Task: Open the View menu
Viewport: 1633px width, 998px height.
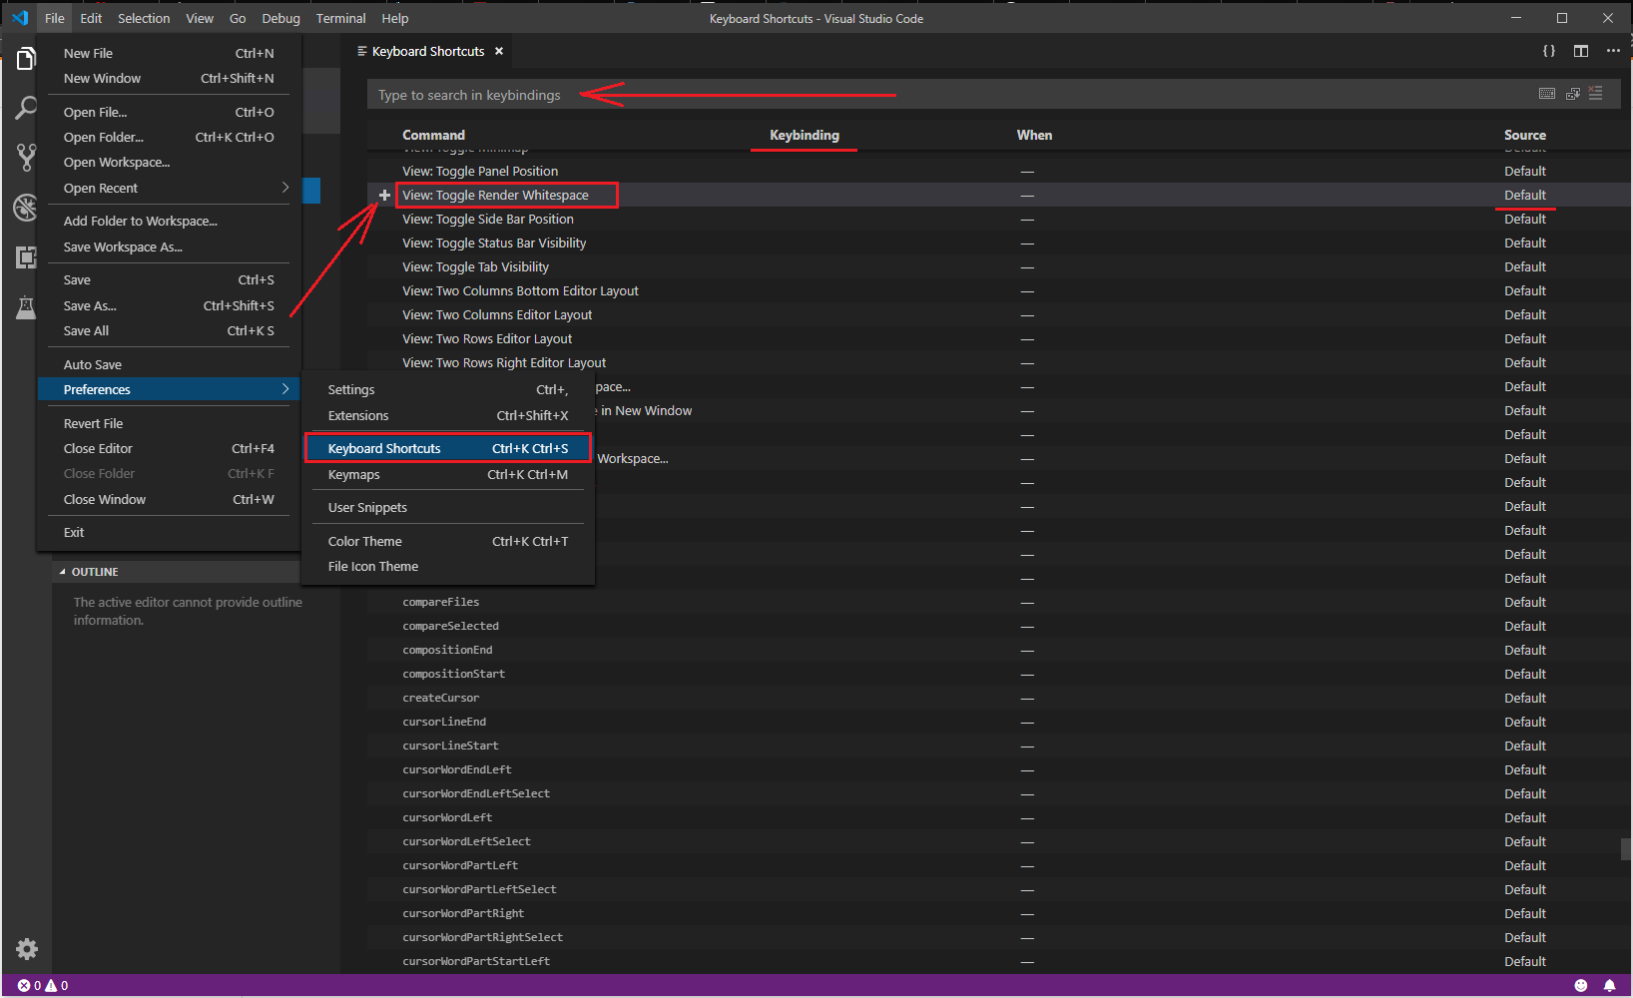Action: [x=200, y=18]
